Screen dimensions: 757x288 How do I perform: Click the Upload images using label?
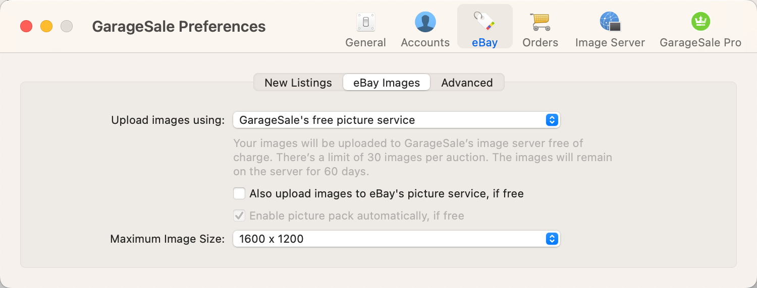[x=168, y=120]
